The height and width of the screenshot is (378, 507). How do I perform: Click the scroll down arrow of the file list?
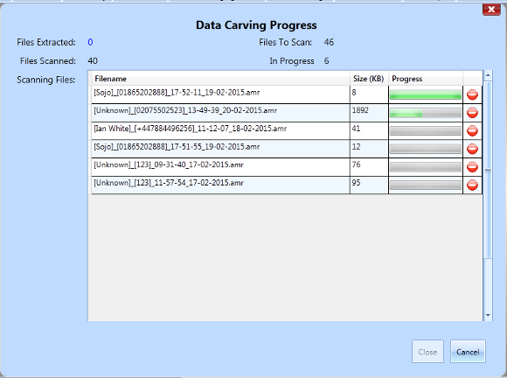pos(488,316)
